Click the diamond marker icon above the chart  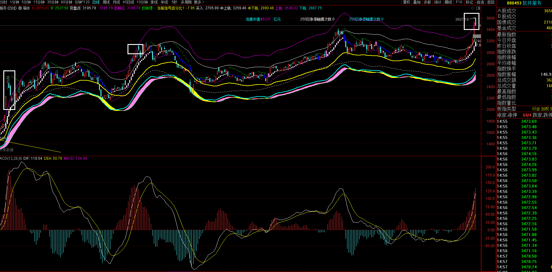(473, 8)
